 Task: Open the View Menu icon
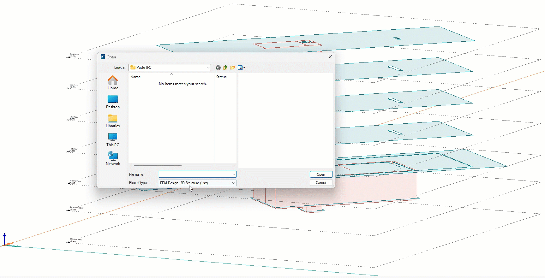[241, 68]
